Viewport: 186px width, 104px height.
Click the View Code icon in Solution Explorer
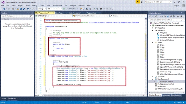pos(178,17)
